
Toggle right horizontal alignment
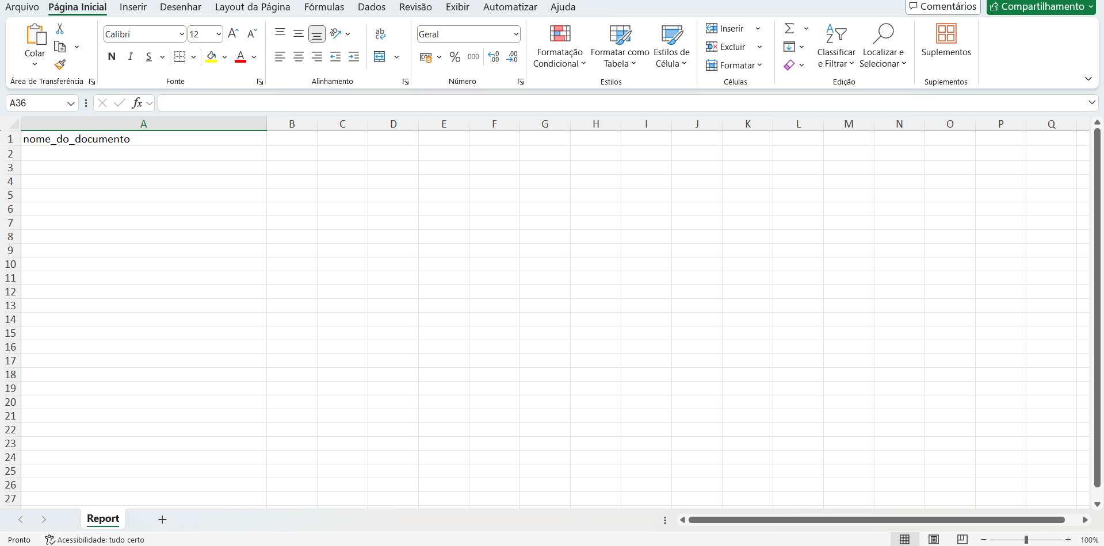[x=317, y=56]
